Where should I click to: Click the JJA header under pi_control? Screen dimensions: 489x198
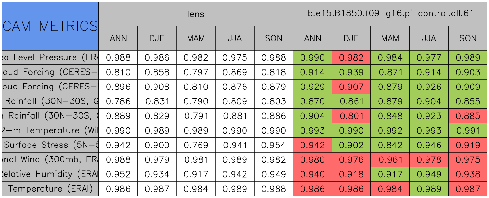click(x=429, y=38)
